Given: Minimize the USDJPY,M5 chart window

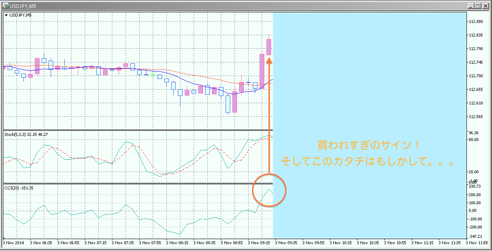Looking at the screenshot, I should [x=470, y=6].
